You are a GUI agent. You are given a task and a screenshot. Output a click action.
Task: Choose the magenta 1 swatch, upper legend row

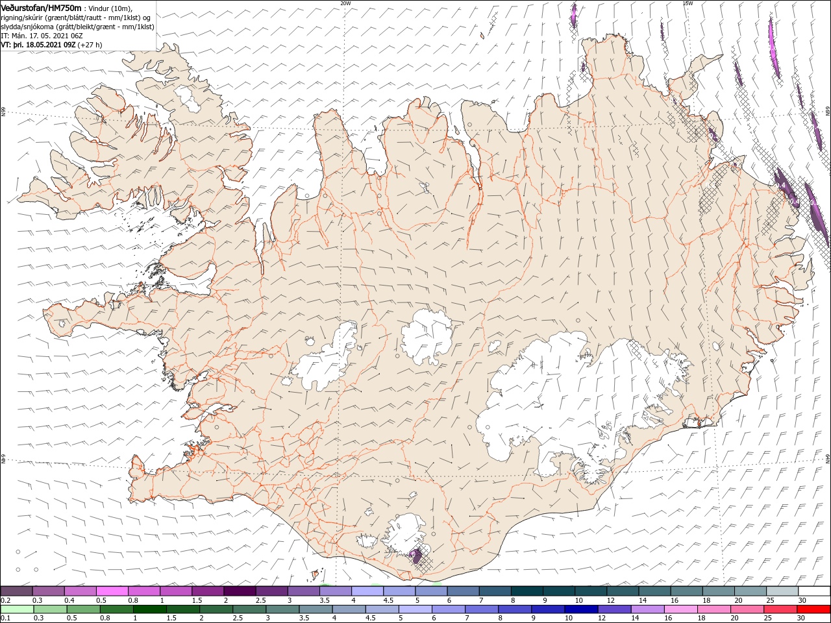[x=176, y=591]
